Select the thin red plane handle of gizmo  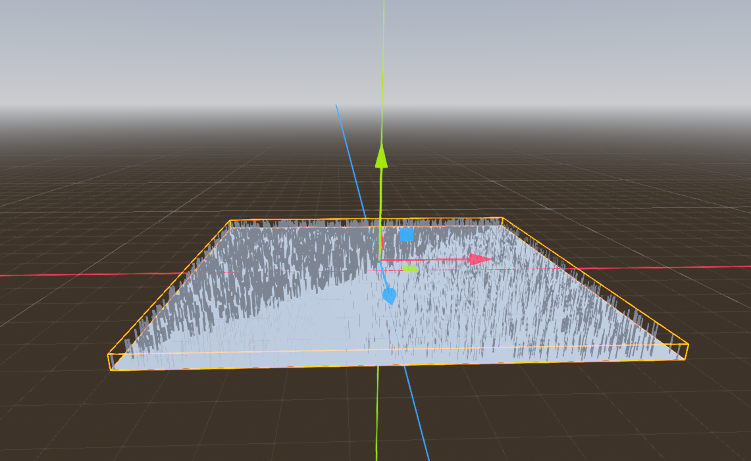tap(382, 241)
